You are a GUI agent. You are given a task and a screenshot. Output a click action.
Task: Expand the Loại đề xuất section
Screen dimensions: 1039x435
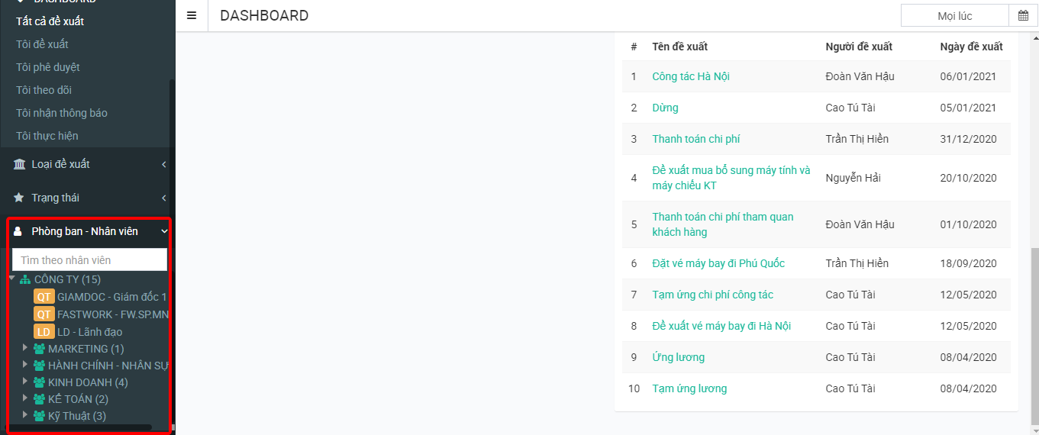pos(163,164)
